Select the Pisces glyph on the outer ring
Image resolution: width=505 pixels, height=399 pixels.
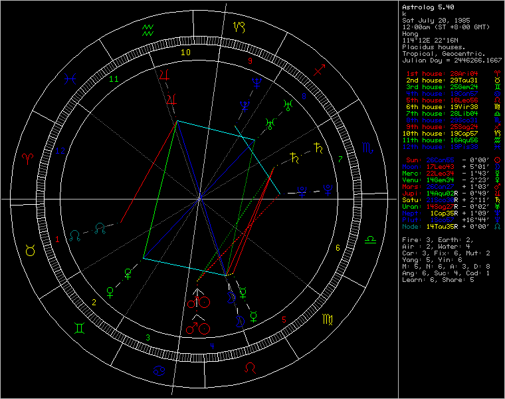69,78
